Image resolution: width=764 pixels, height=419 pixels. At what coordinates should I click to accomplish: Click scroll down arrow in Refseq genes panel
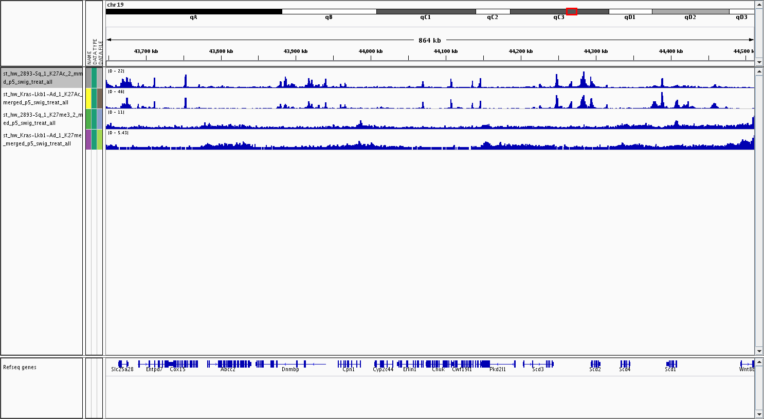point(759,414)
